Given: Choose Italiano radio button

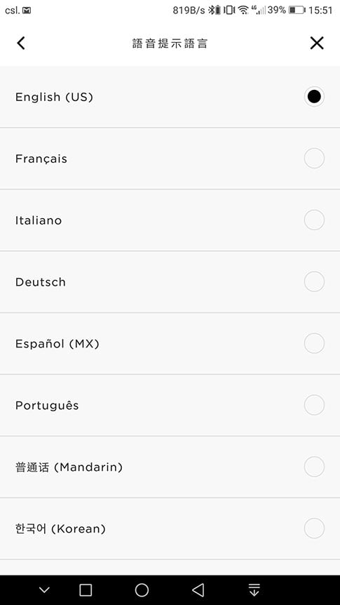Looking at the screenshot, I should pyautogui.click(x=314, y=220).
